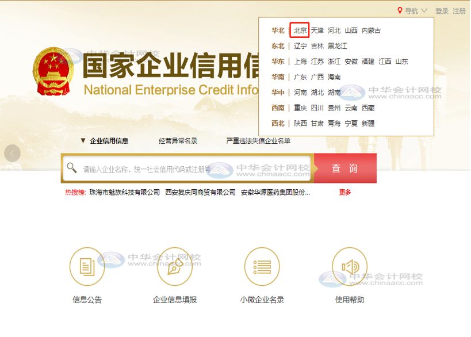Open the 小微企业名录 text label

(262, 300)
